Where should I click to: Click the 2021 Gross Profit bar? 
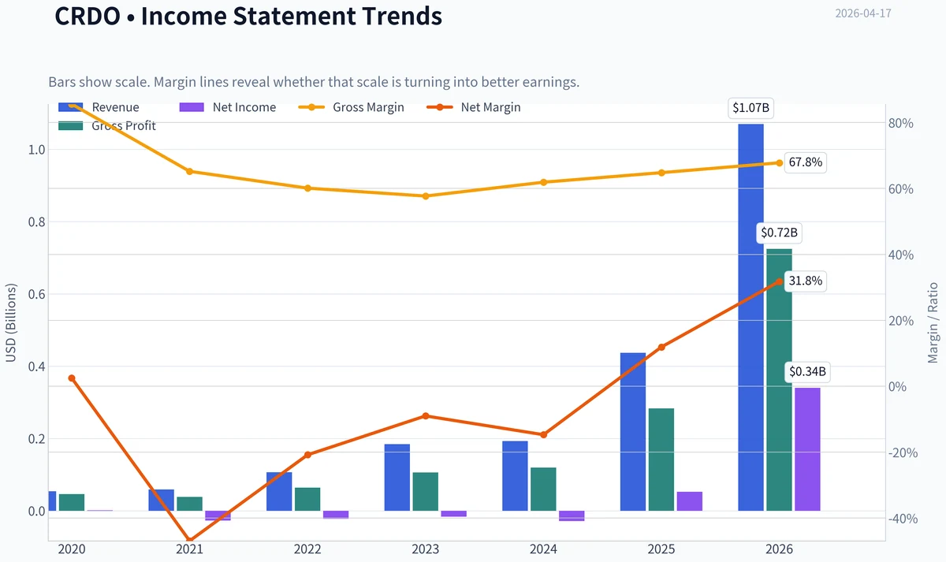(190, 504)
